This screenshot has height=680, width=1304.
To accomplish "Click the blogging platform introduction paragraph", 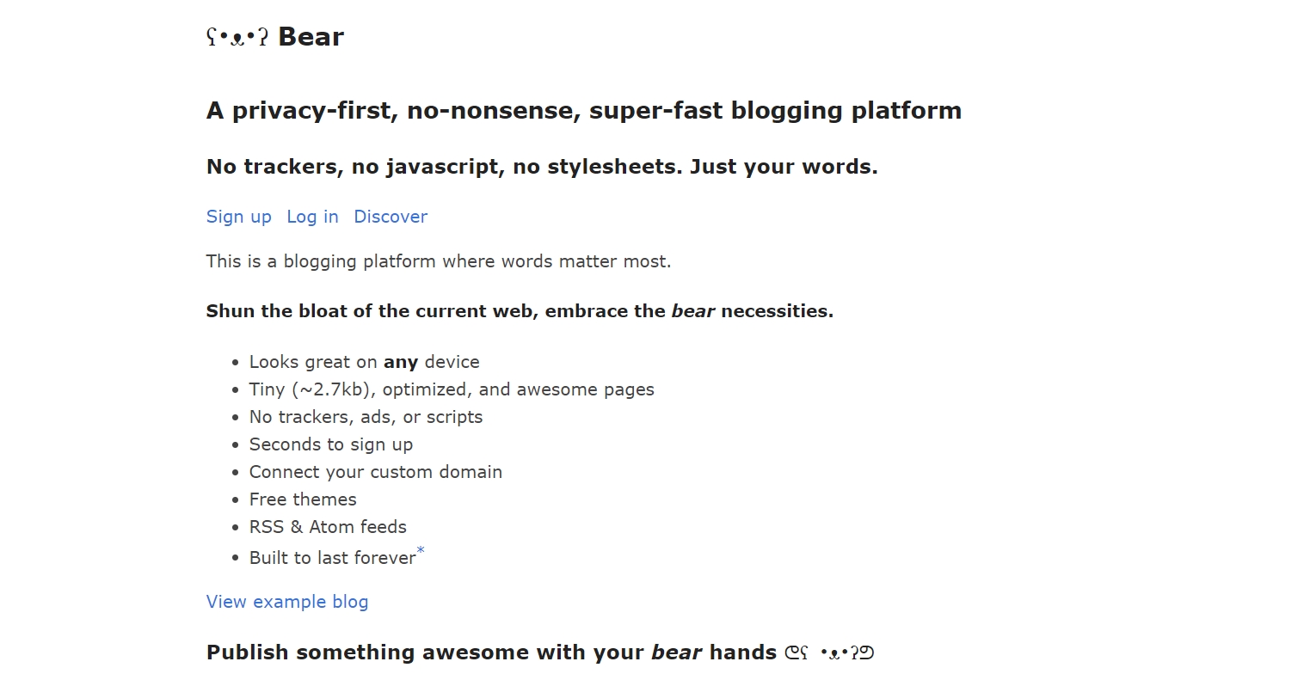I will pos(438,261).
